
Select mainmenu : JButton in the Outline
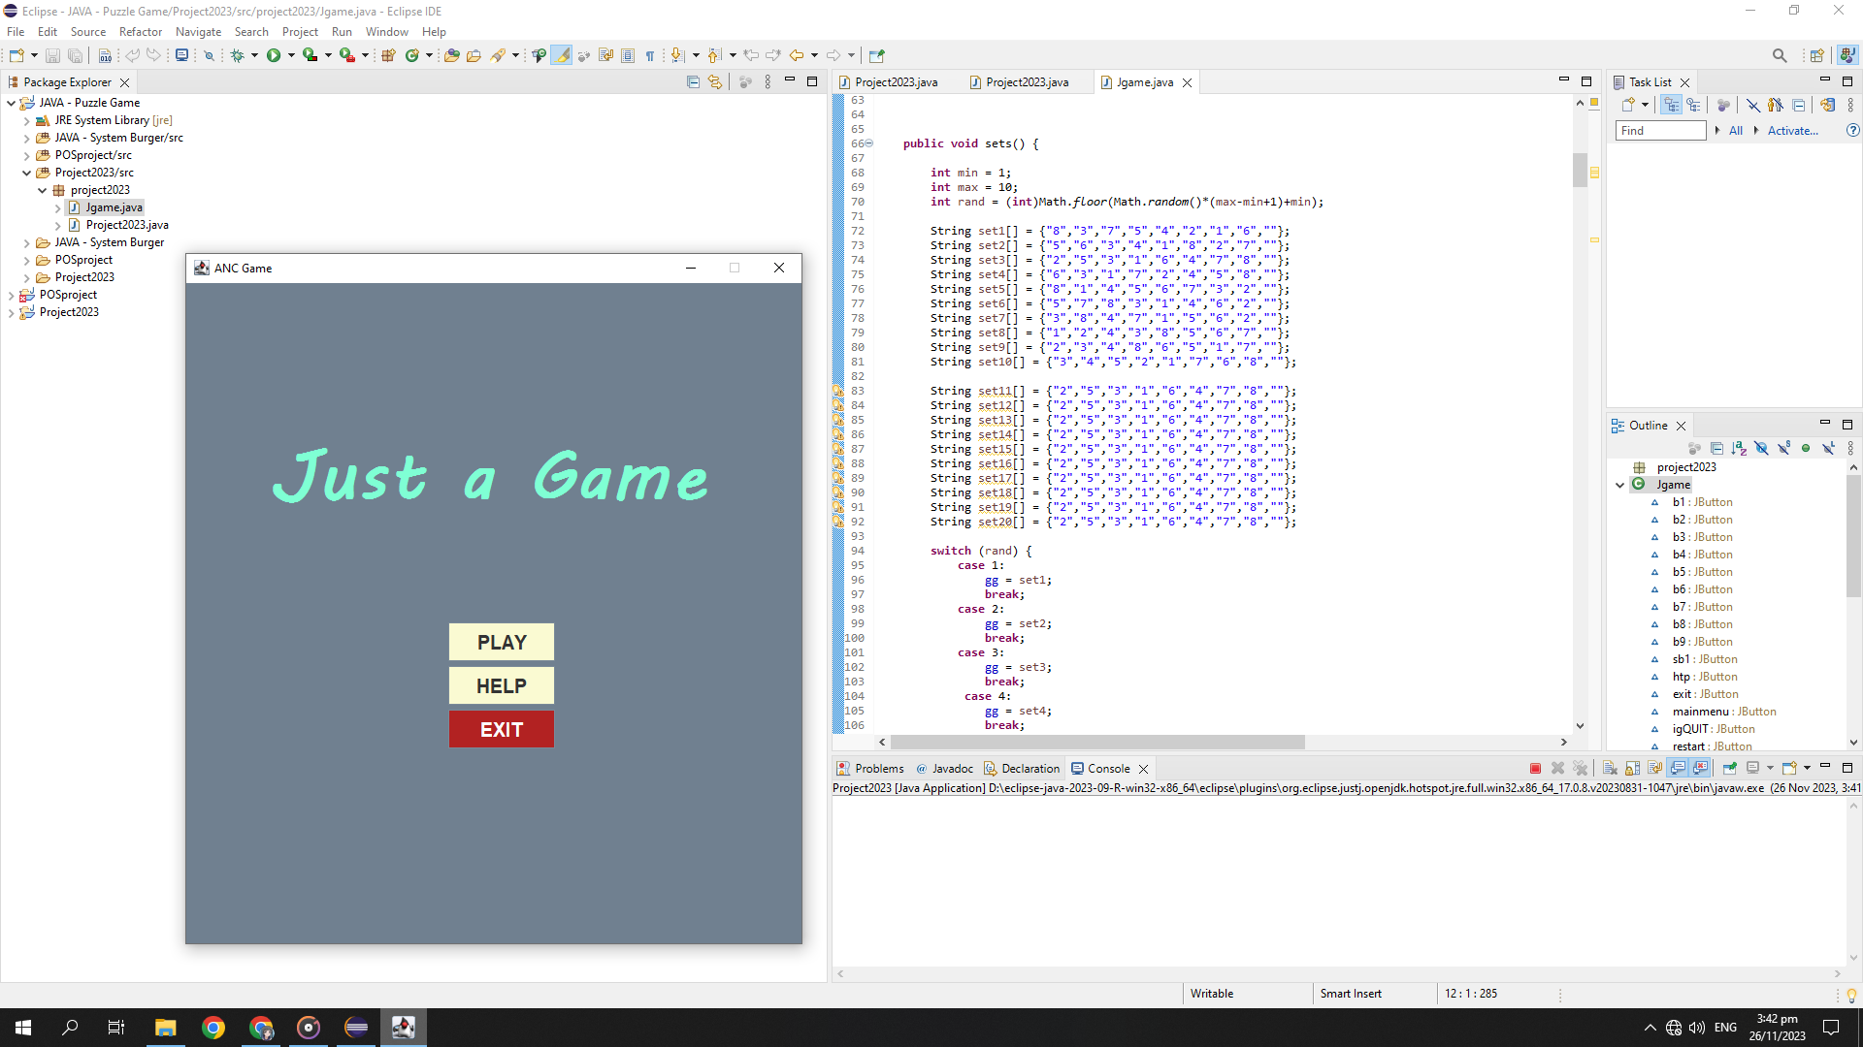1724,712
